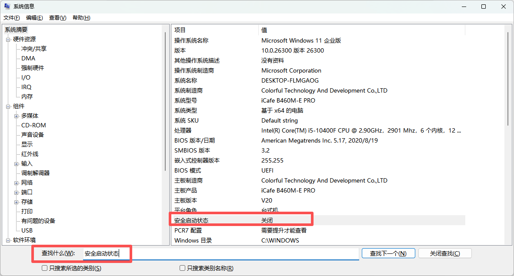Select the USB tree item
The width and height of the screenshot is (514, 276).
27,230
